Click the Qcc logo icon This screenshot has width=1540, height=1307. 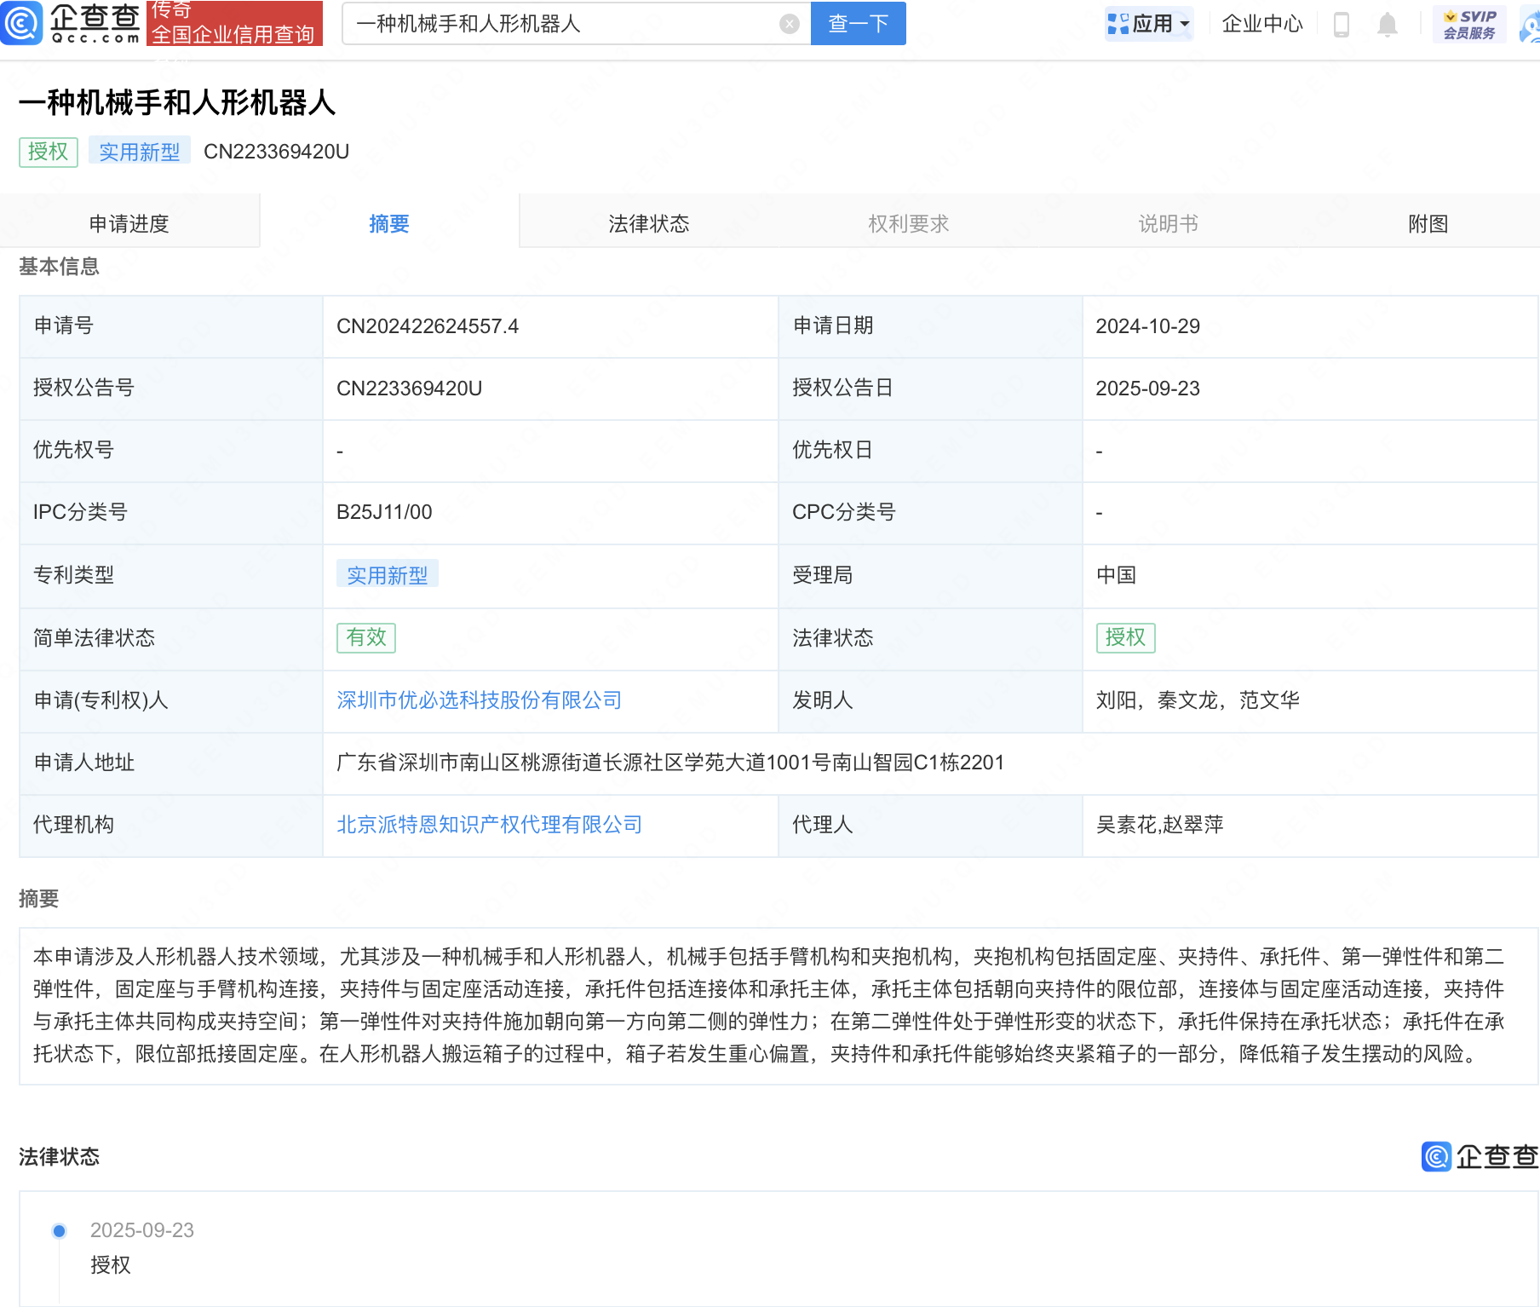pos(21,23)
